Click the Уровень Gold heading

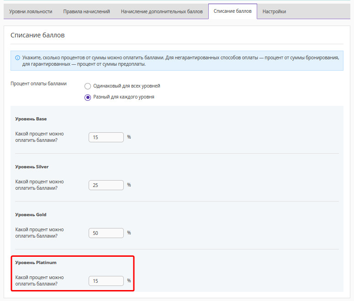pos(31,215)
